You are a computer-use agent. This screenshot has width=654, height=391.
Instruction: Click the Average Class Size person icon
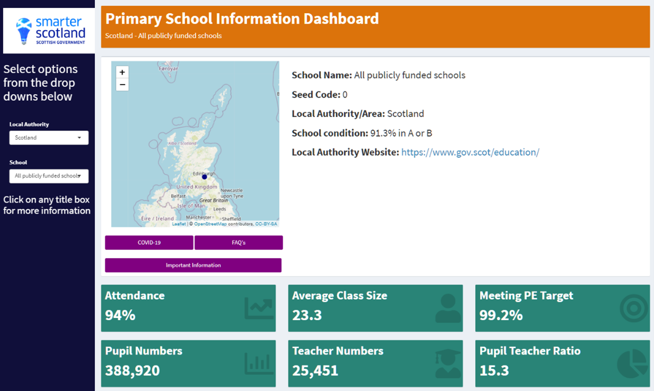(448, 308)
